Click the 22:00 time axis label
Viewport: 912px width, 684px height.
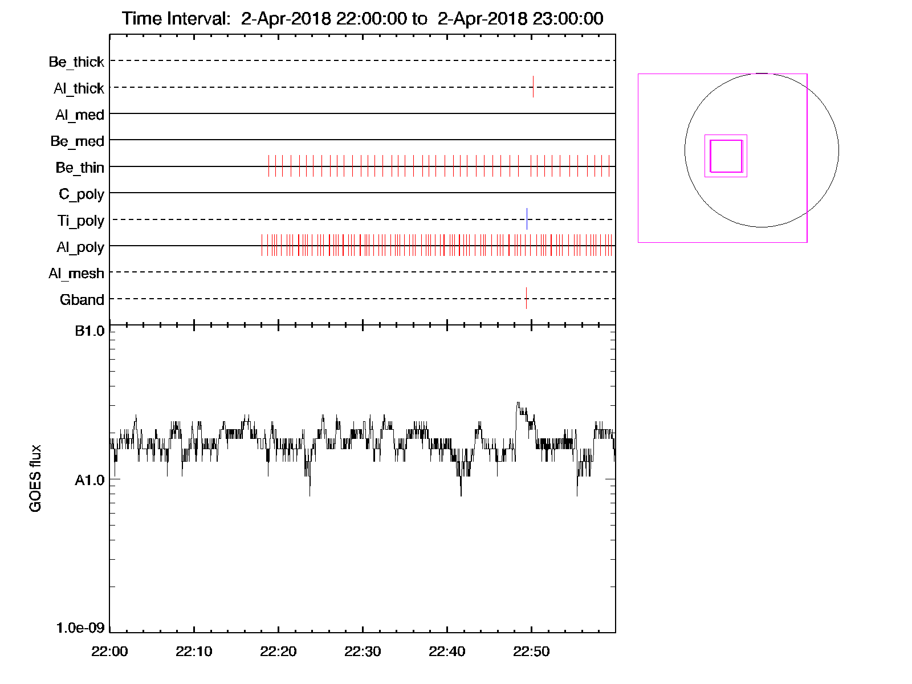[109, 652]
